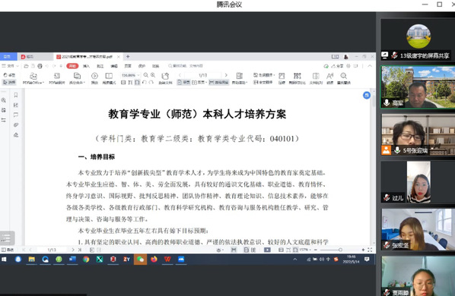Start slideshow play mode in WPS

(94, 78)
